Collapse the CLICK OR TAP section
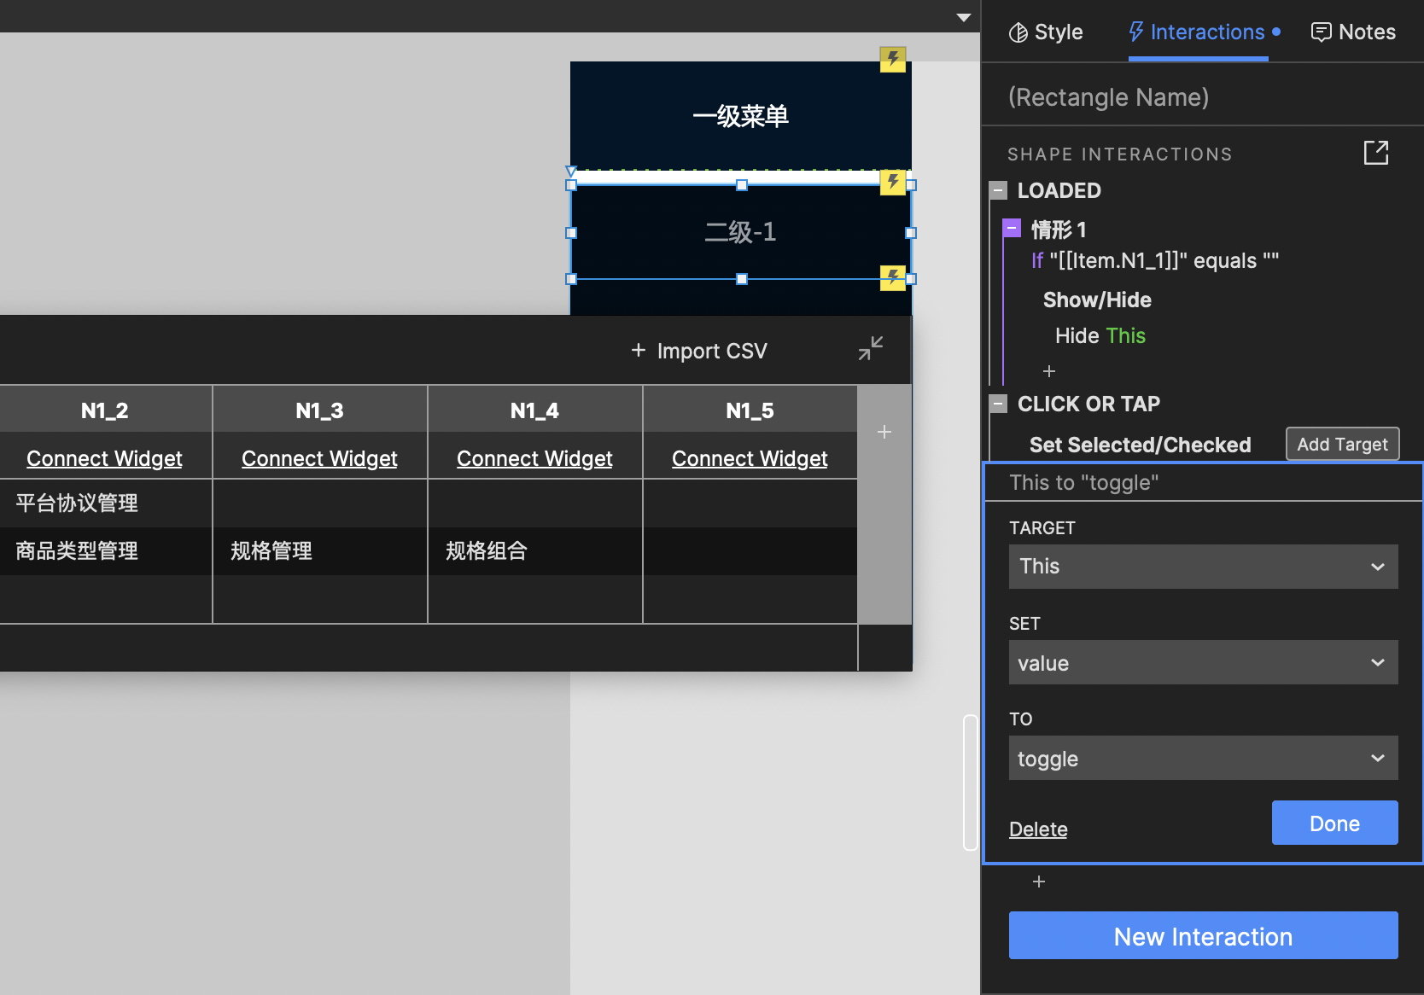This screenshot has width=1424, height=995. tap(998, 403)
